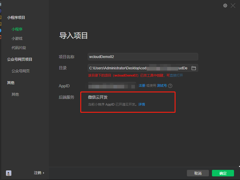240x180 pixels.
Task: Click the 项目名称 field wcloudDemo02
Action: (143, 57)
